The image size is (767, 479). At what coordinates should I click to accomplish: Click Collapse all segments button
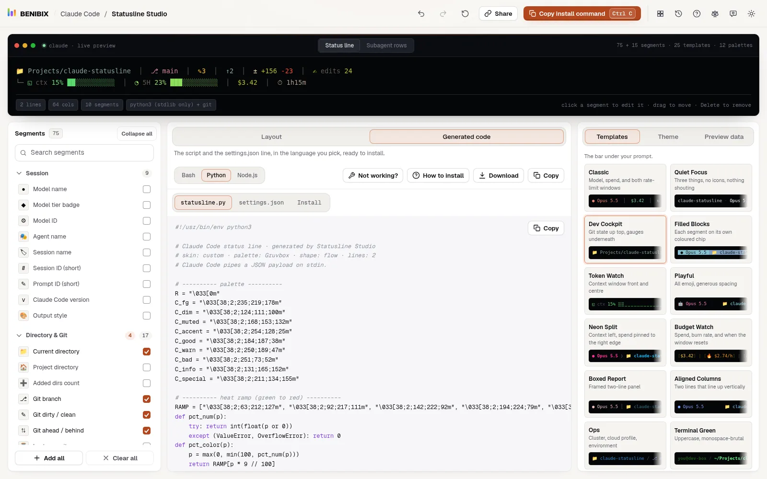tap(137, 134)
